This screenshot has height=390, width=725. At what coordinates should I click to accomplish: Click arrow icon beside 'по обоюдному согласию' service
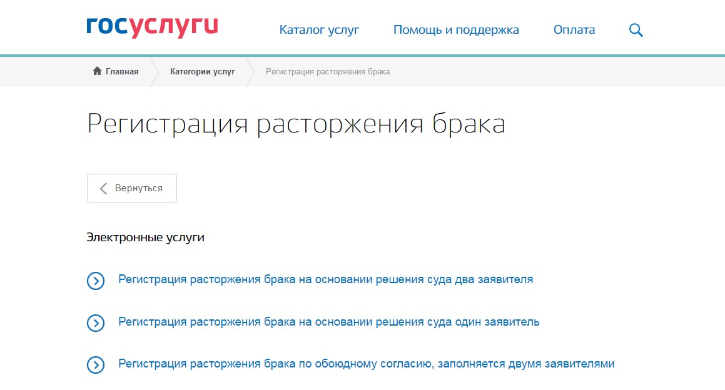coord(96,365)
